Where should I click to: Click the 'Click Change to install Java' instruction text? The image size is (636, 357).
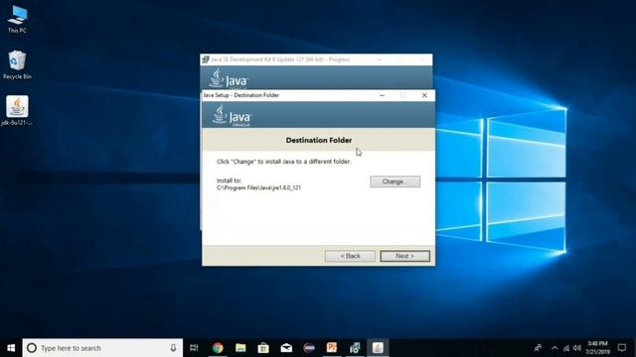click(284, 162)
